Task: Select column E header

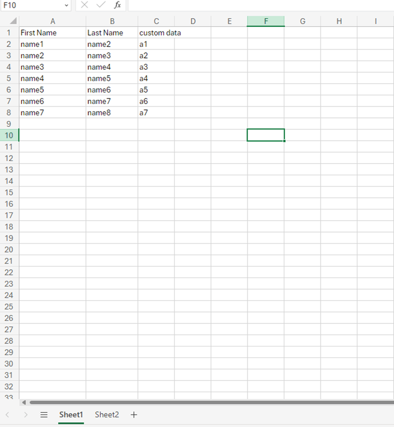Action: (x=229, y=21)
